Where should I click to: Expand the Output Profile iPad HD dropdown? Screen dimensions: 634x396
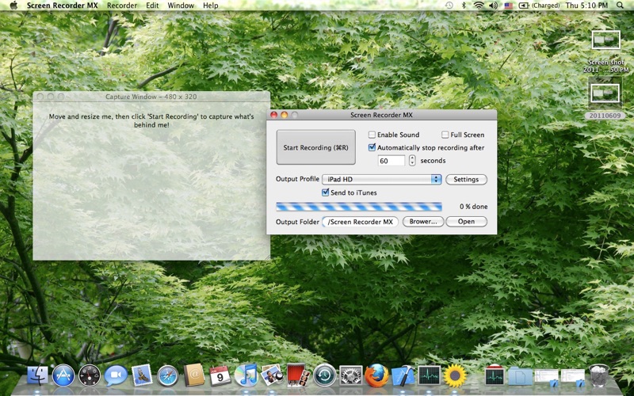pyautogui.click(x=382, y=180)
